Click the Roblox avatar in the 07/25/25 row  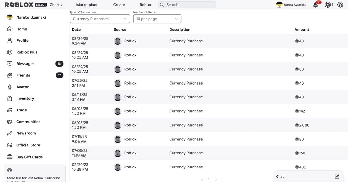coord(117,83)
